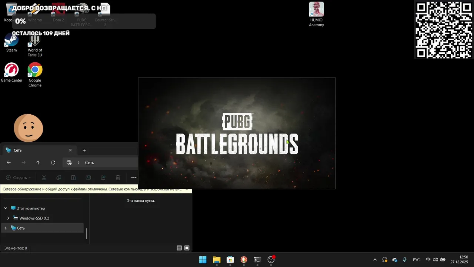Viewport: 474px width, 267px height.
Task: Open the Terminal taskbar icon
Action: (x=257, y=260)
